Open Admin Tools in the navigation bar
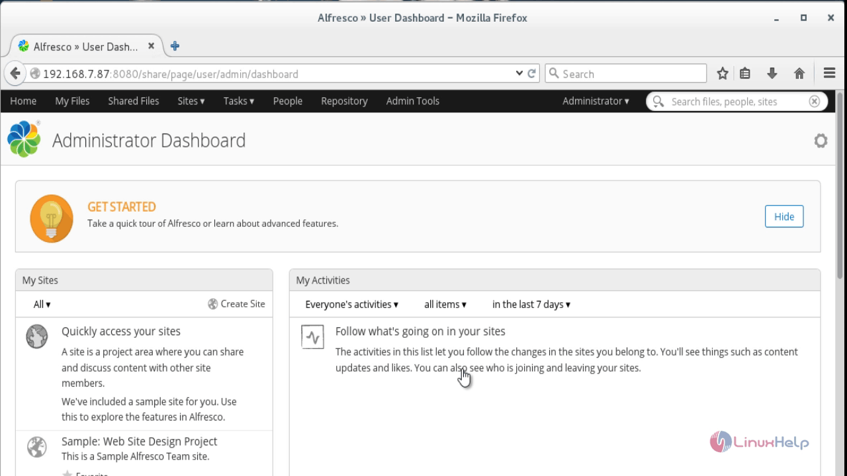 [x=412, y=101]
